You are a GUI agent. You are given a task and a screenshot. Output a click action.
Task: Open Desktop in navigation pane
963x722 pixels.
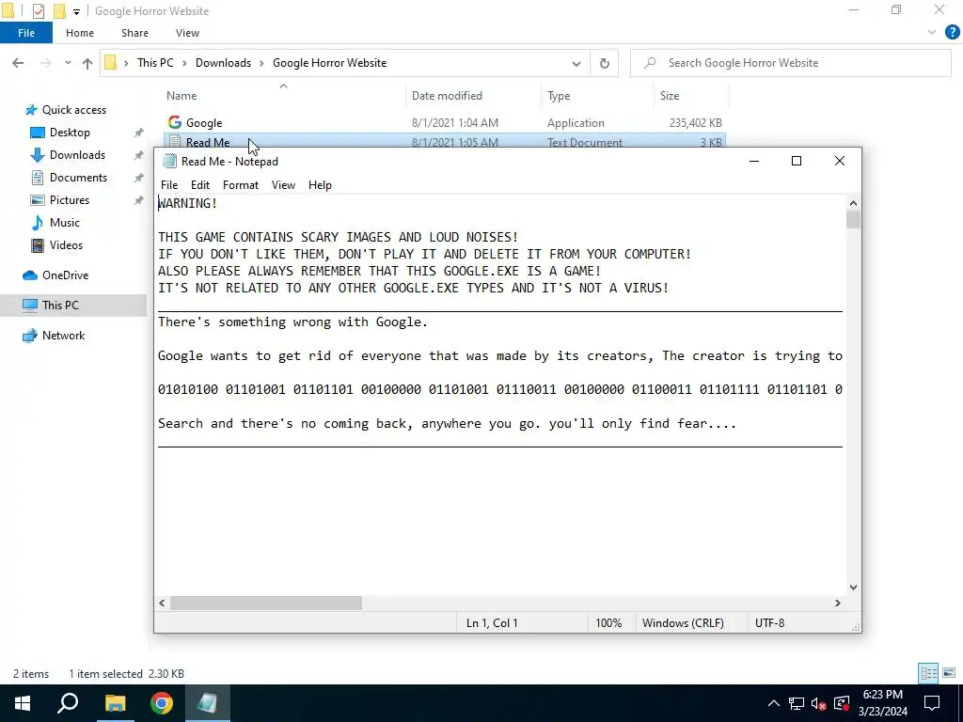[x=70, y=133]
